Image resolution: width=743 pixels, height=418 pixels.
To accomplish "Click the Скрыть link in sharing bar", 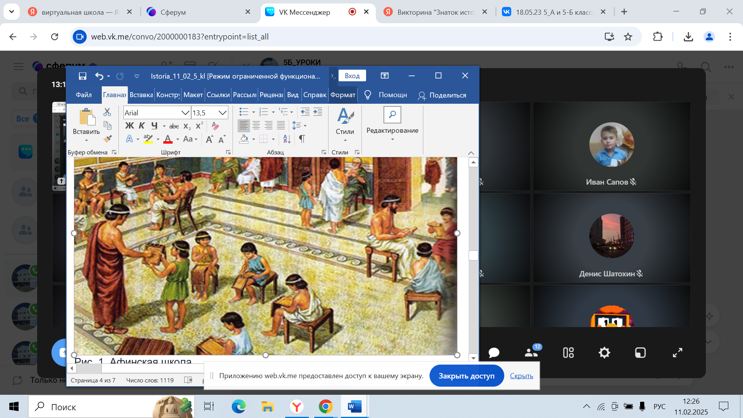I will (x=521, y=376).
